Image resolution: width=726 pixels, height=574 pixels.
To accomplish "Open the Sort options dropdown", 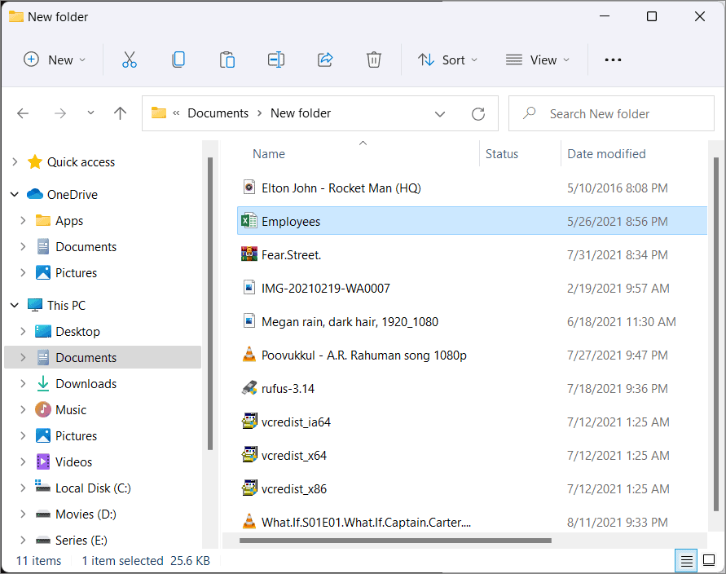I will pyautogui.click(x=447, y=59).
